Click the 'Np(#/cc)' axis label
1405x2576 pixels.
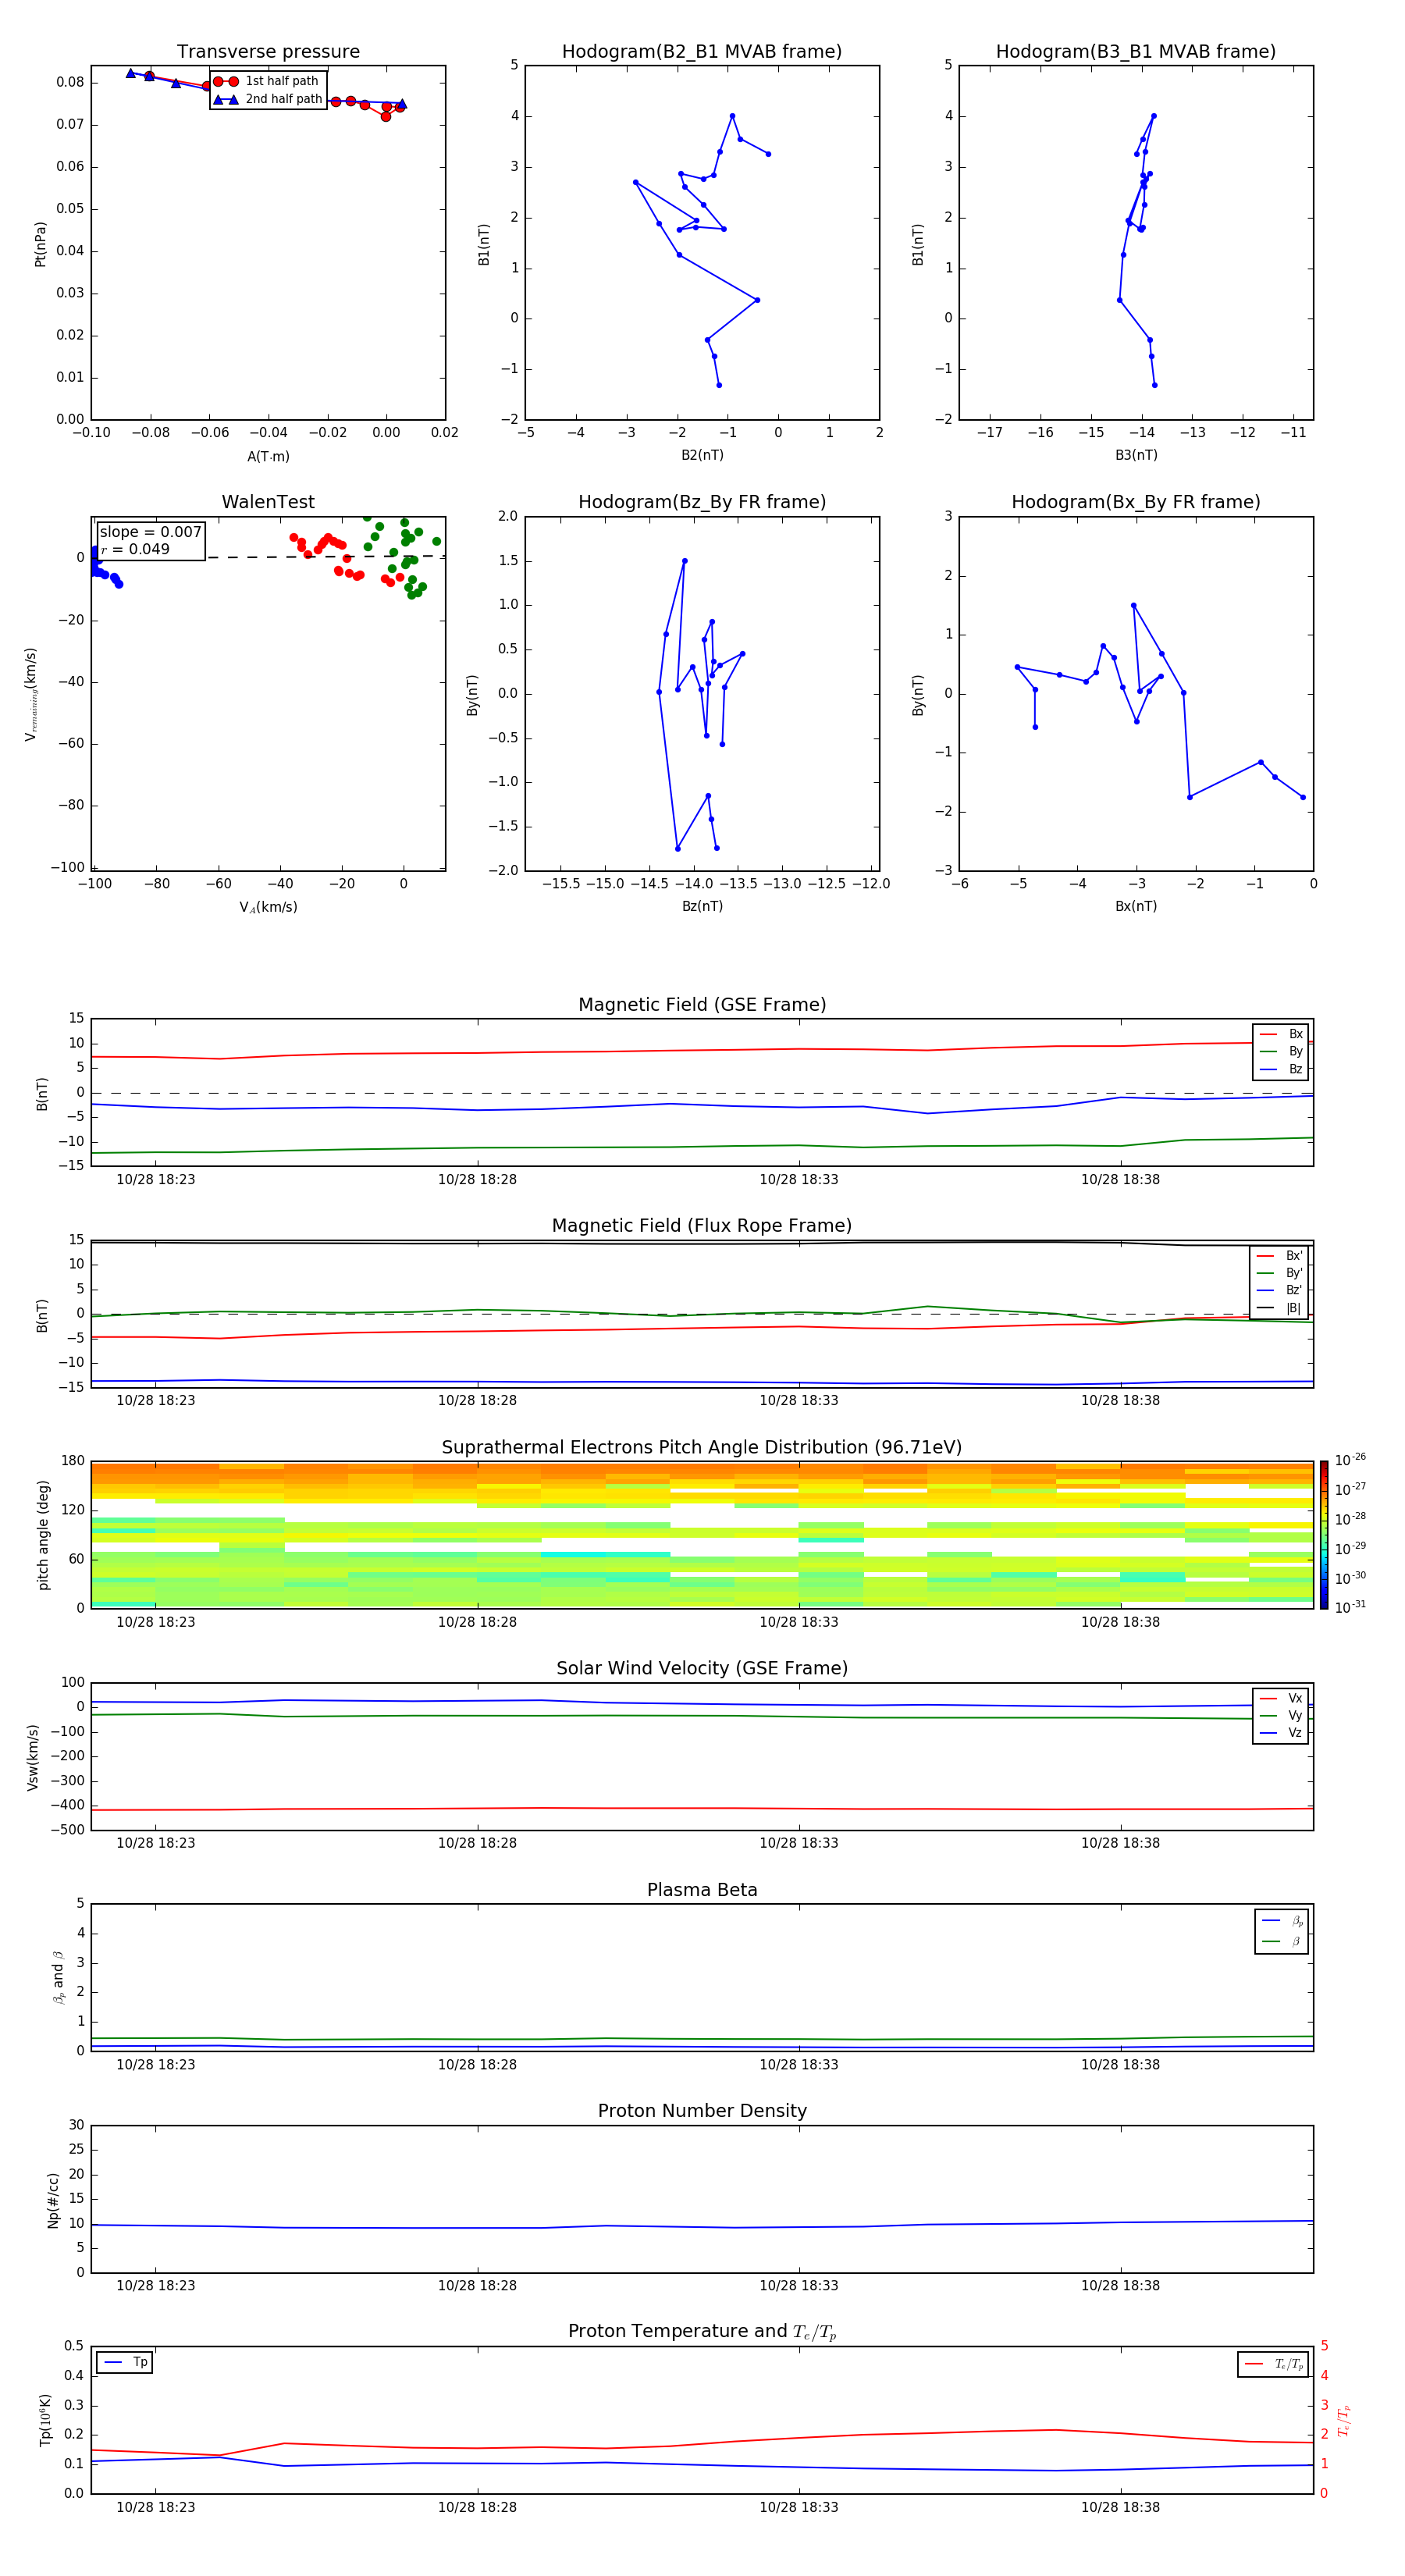[x=53, y=2199]
